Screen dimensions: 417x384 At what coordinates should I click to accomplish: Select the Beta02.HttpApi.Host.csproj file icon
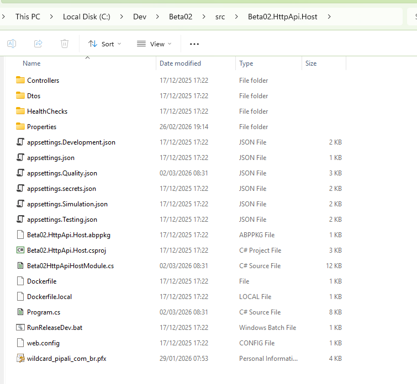pos(21,250)
